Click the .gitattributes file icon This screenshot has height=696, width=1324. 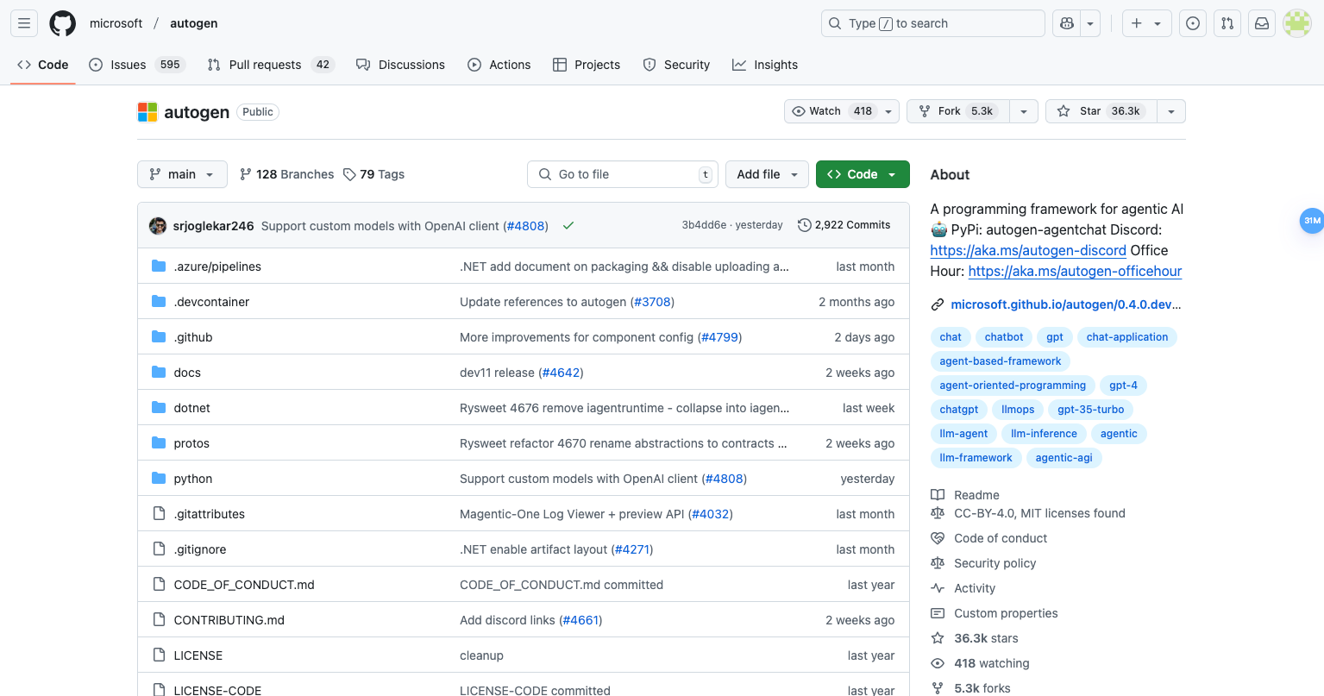point(159,513)
